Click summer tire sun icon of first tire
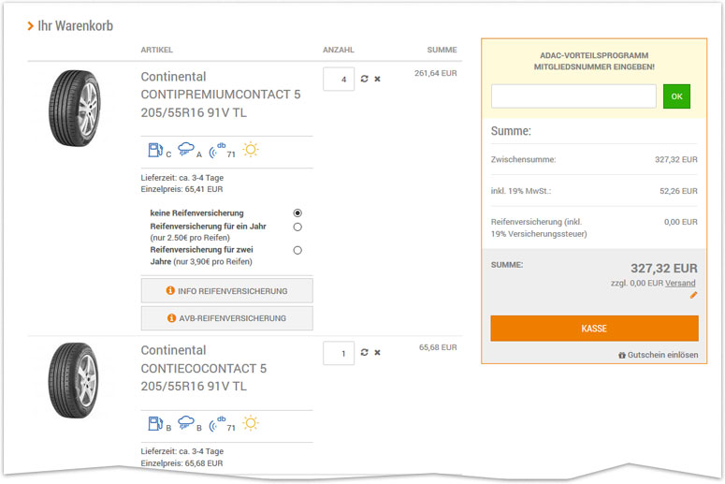Screen dimensions: 725x484 (x=251, y=150)
